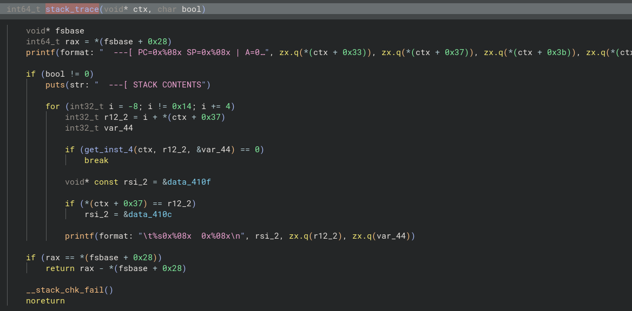The width and height of the screenshot is (632, 311).
Task: Click the "\t%s0x%08x 0x%08x\n" format string
Action: [x=192, y=236]
